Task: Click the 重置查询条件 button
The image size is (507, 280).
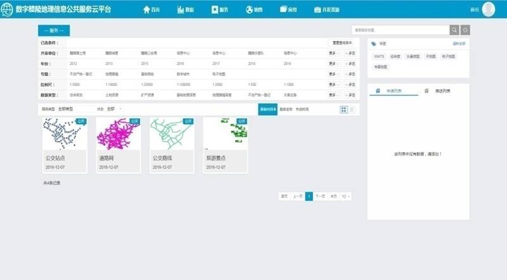Action: [x=342, y=43]
